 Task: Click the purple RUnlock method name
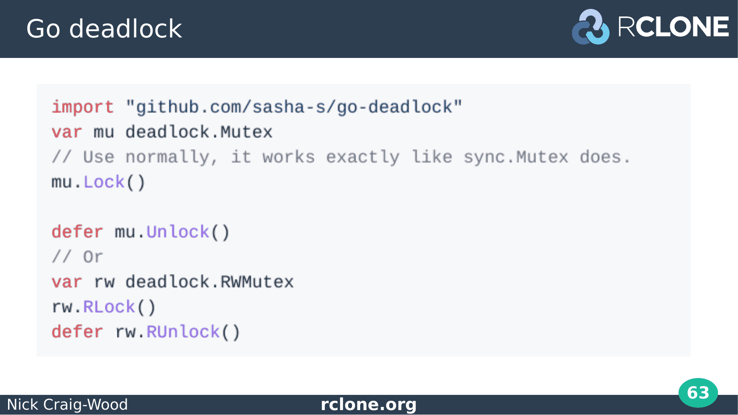183,332
